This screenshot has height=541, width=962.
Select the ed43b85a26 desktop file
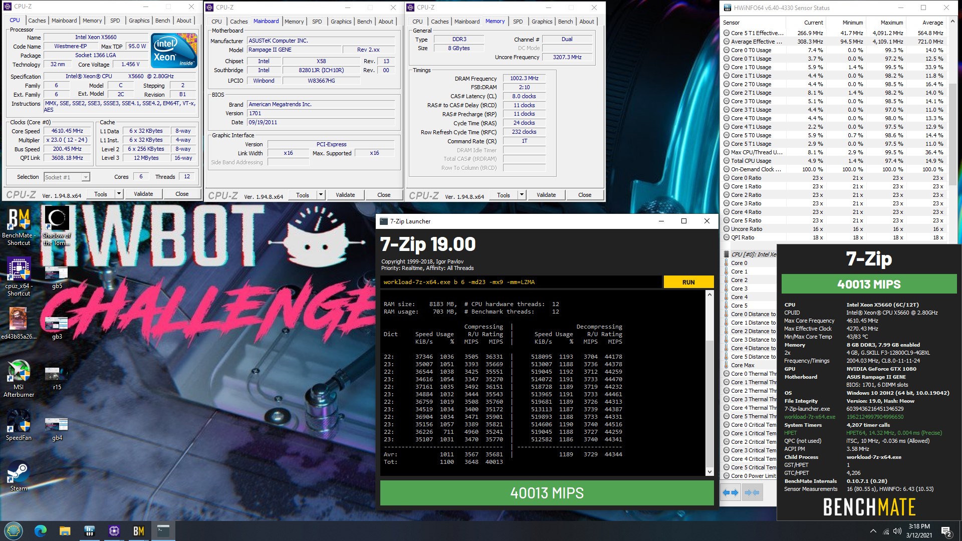coord(19,323)
